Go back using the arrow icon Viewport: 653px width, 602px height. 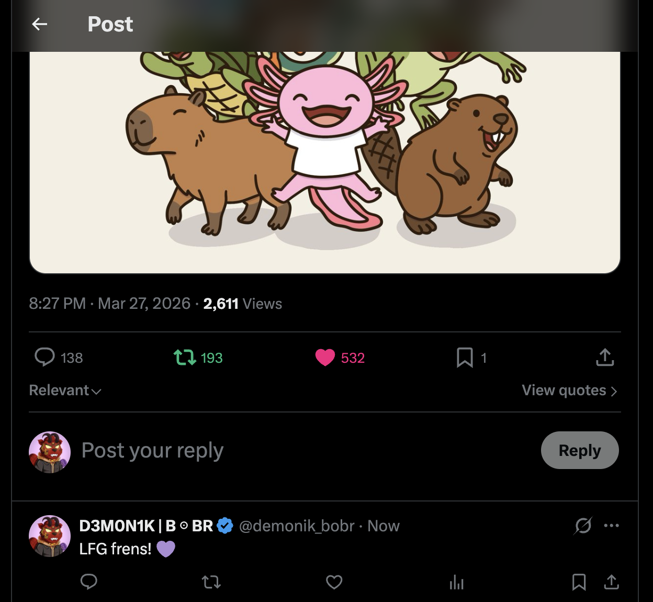tap(40, 24)
